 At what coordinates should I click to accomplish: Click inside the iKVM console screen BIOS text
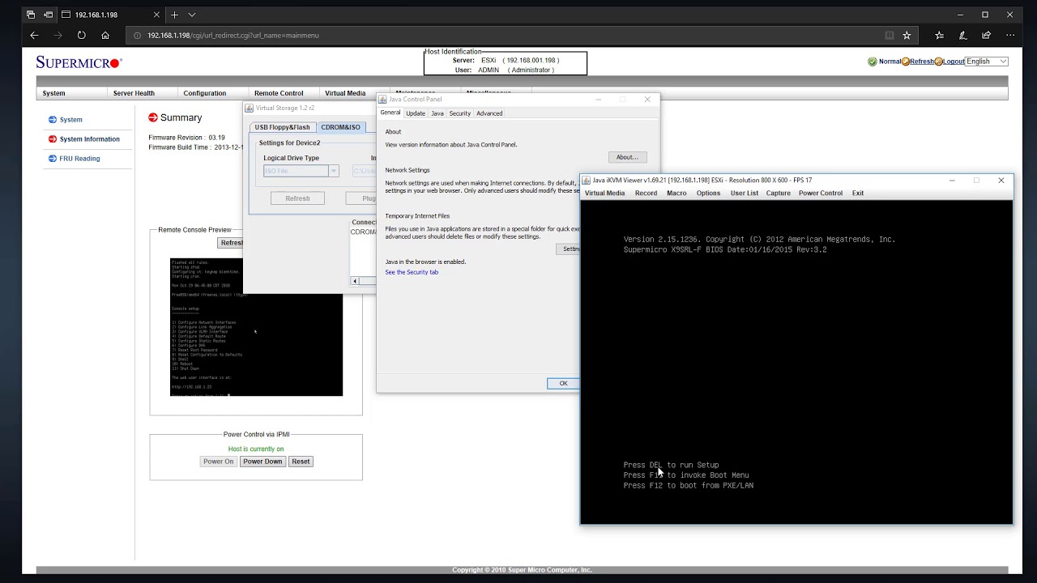(759, 245)
